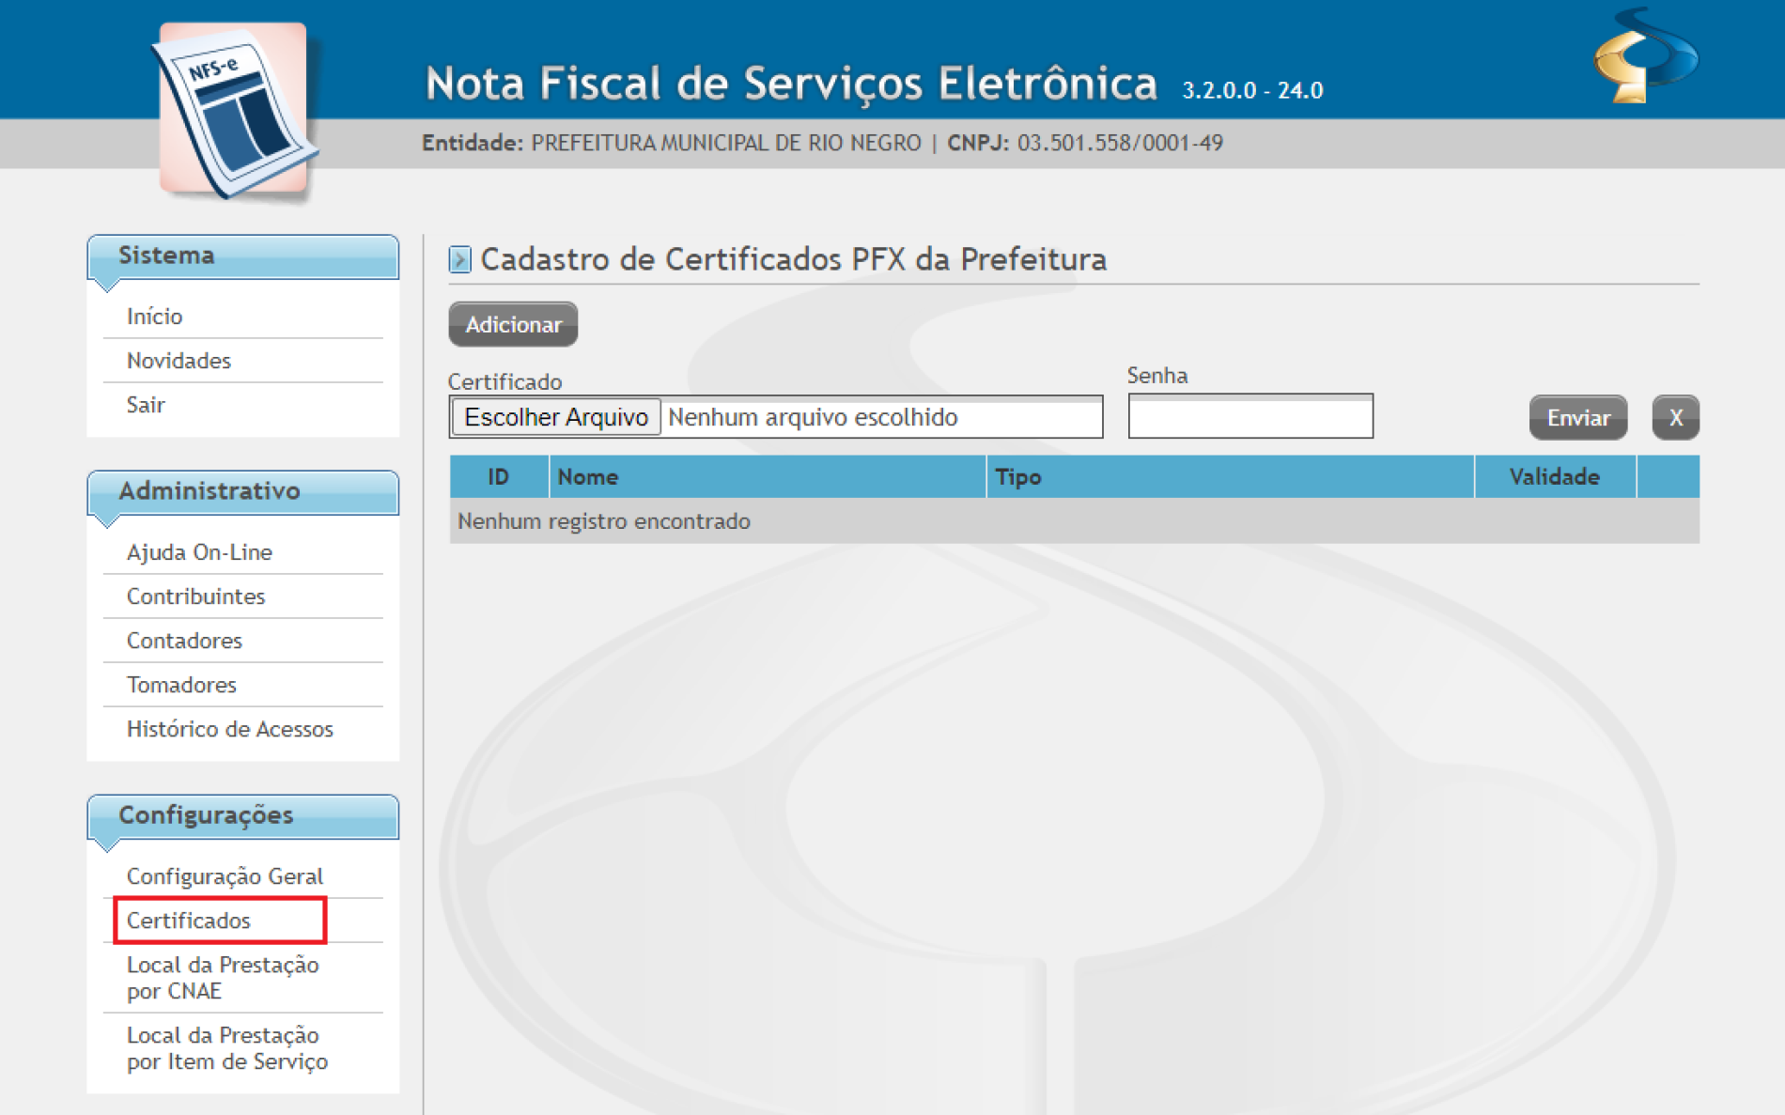Screen dimensions: 1785x1115
Task: Click the Adicionar button
Action: click(x=513, y=325)
